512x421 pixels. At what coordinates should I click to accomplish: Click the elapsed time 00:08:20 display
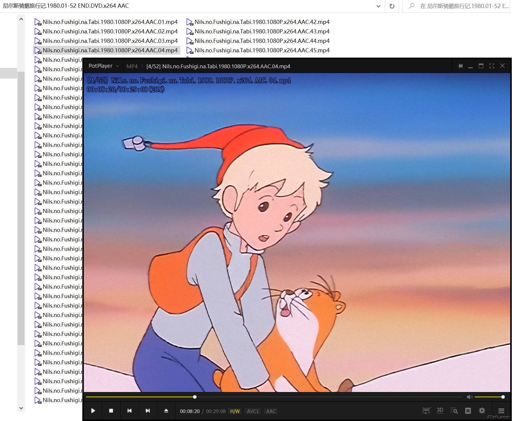pyautogui.click(x=190, y=411)
